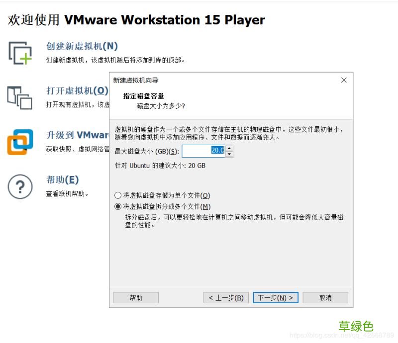This screenshot has width=398, height=343.
Task: Click the 创建新虚拟机,该虚拟机随后将添加到库的顶部 description
Action: (115, 60)
